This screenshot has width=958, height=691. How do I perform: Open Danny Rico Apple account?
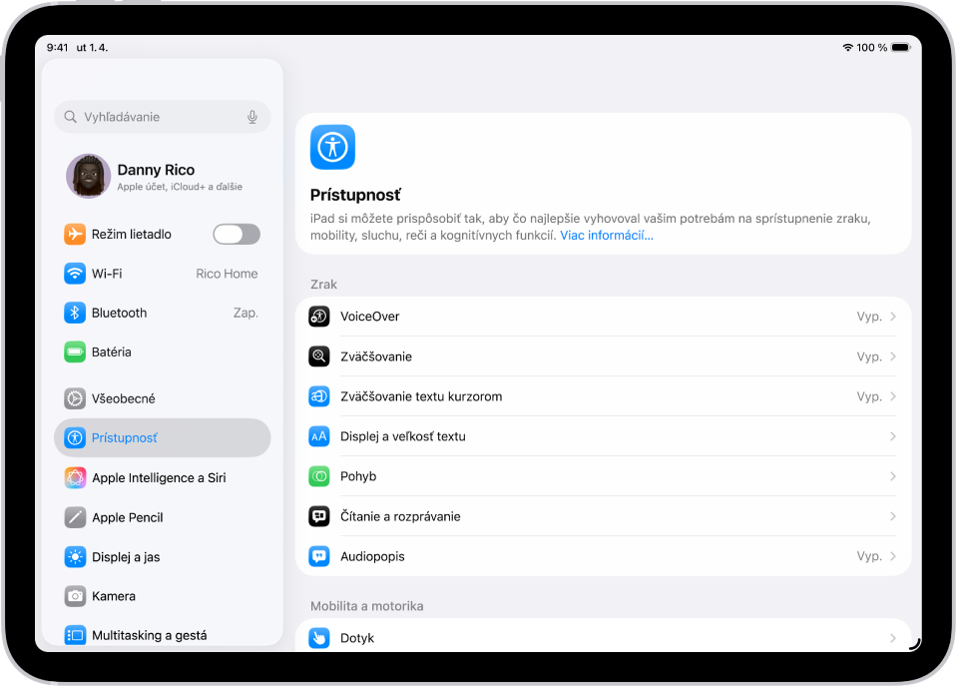tap(162, 176)
